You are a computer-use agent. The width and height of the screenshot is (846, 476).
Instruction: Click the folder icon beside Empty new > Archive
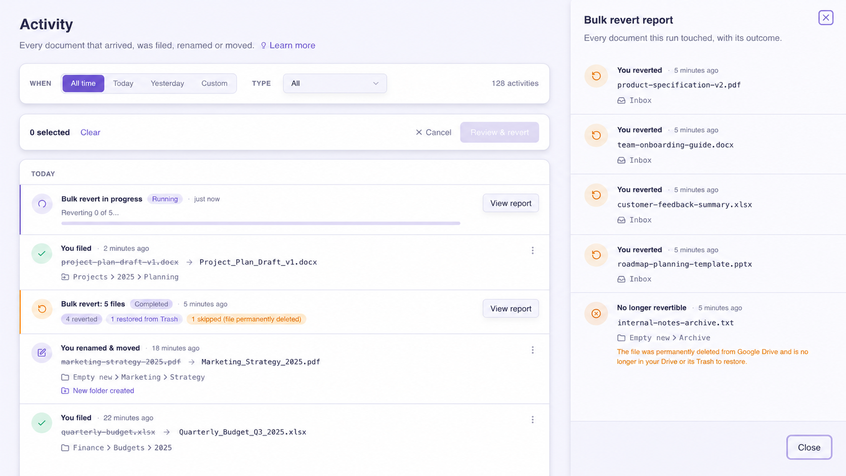[x=621, y=338]
